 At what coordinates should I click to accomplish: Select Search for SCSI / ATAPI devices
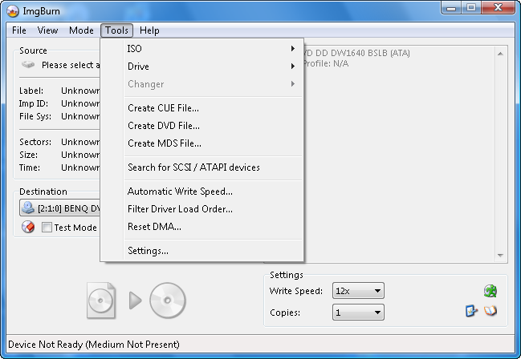[x=213, y=167]
